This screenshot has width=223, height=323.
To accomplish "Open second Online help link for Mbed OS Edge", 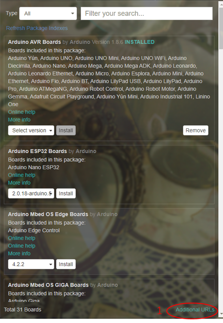I will coord(22,246).
